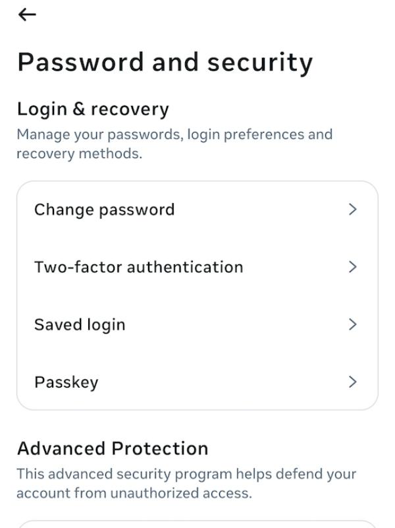Open Passkey via its right chevron
395x528 pixels.
(x=353, y=382)
